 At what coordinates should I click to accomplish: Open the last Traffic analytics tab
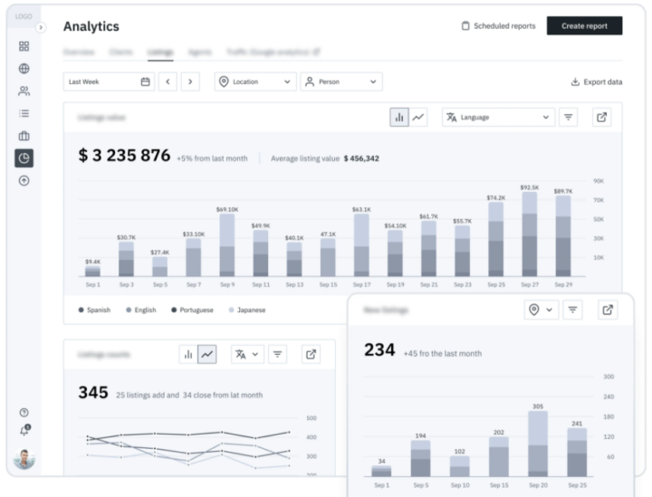[273, 52]
